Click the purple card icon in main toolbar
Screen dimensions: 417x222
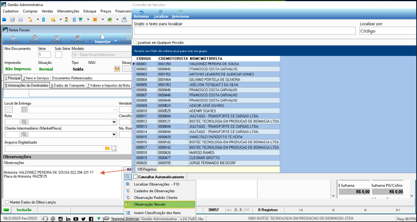(x=21, y=19)
